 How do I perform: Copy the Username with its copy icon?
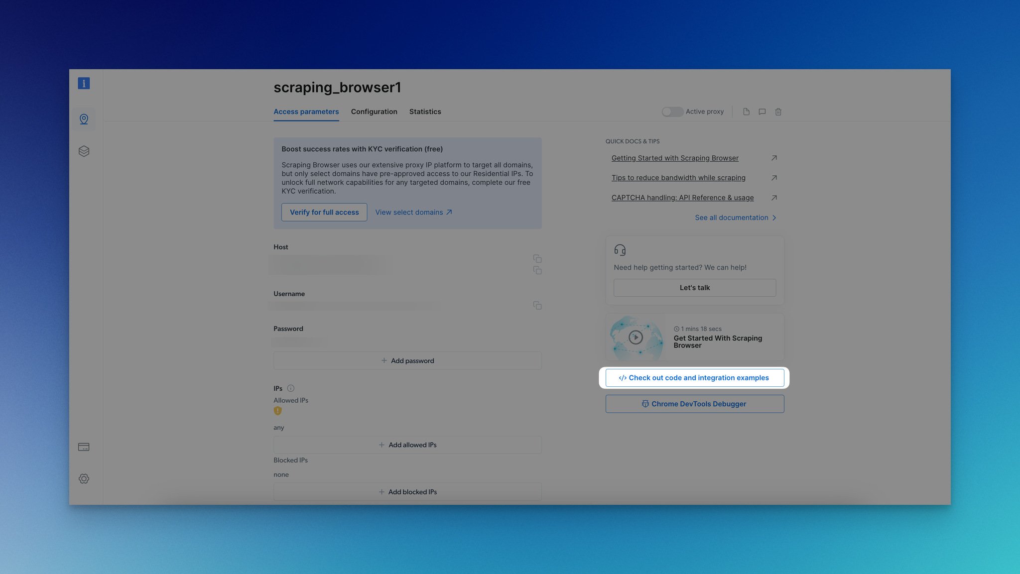[537, 305]
